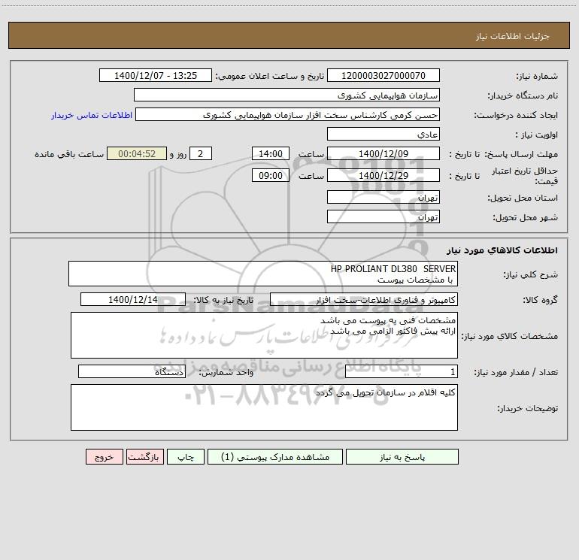The width and height of the screenshot is (579, 560).
Task: Click buyer name field سازمان هواپیمایی کشوری
Action: pyautogui.click(x=286, y=95)
